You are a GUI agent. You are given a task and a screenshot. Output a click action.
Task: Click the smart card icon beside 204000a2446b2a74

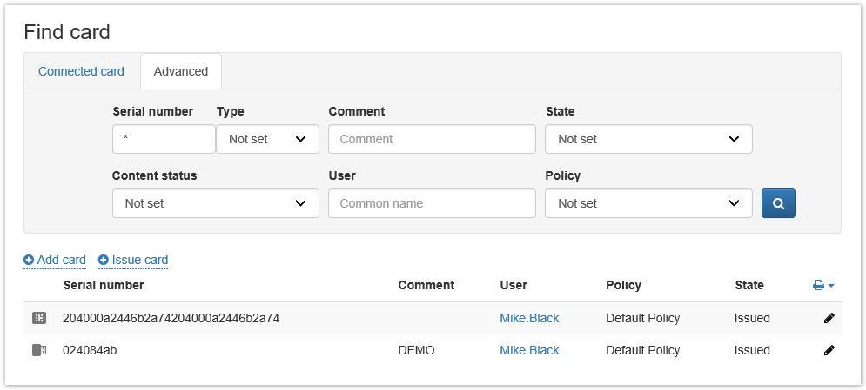click(x=38, y=319)
